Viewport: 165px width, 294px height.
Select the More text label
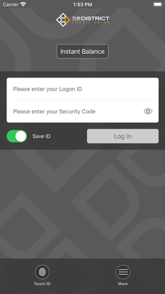[123, 284]
